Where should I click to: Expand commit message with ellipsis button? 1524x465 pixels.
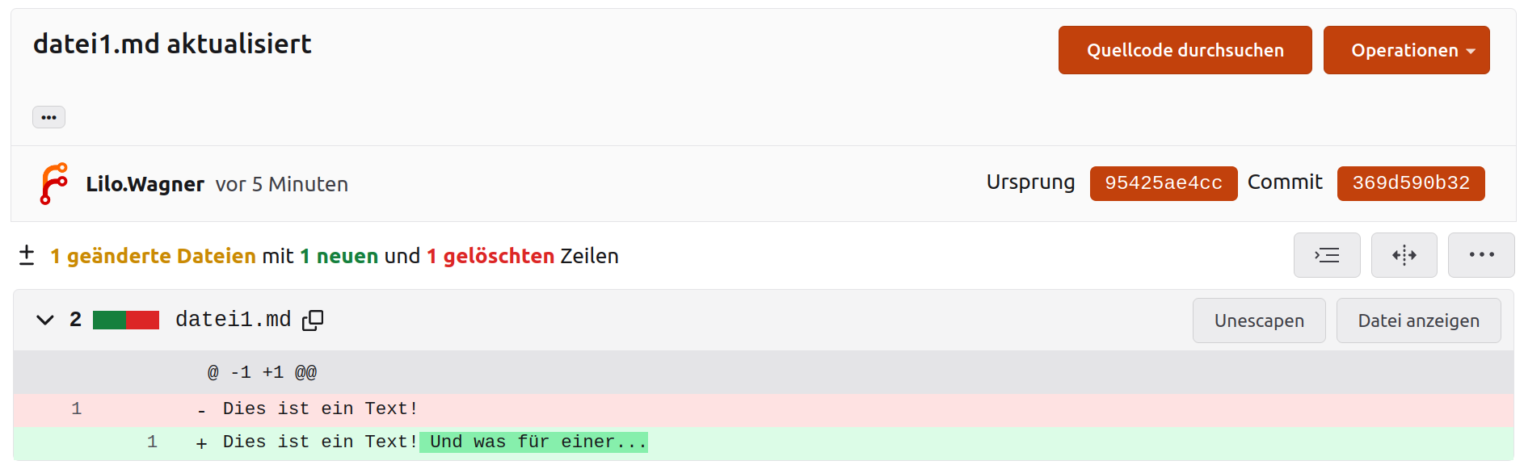[48, 117]
